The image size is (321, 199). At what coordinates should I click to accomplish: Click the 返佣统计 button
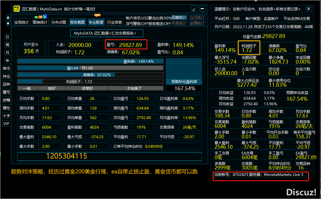(197, 23)
